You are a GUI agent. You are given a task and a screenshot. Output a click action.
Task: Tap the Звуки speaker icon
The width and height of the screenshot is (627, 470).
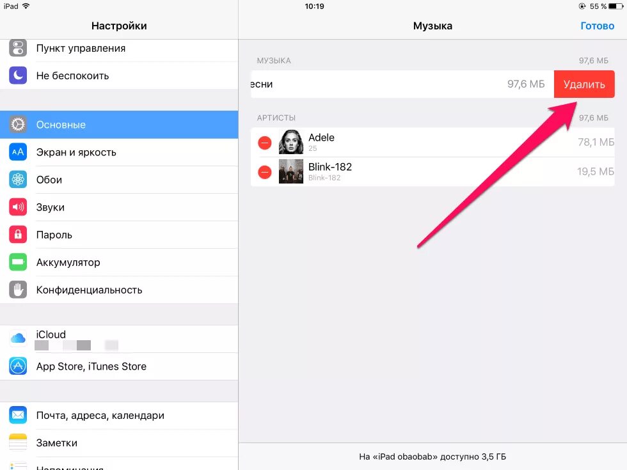(18, 207)
